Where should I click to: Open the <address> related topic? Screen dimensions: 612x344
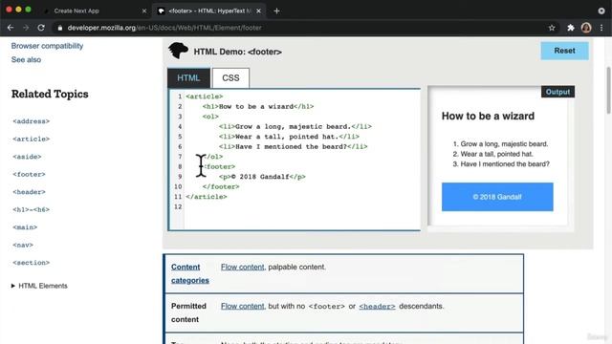pos(32,121)
